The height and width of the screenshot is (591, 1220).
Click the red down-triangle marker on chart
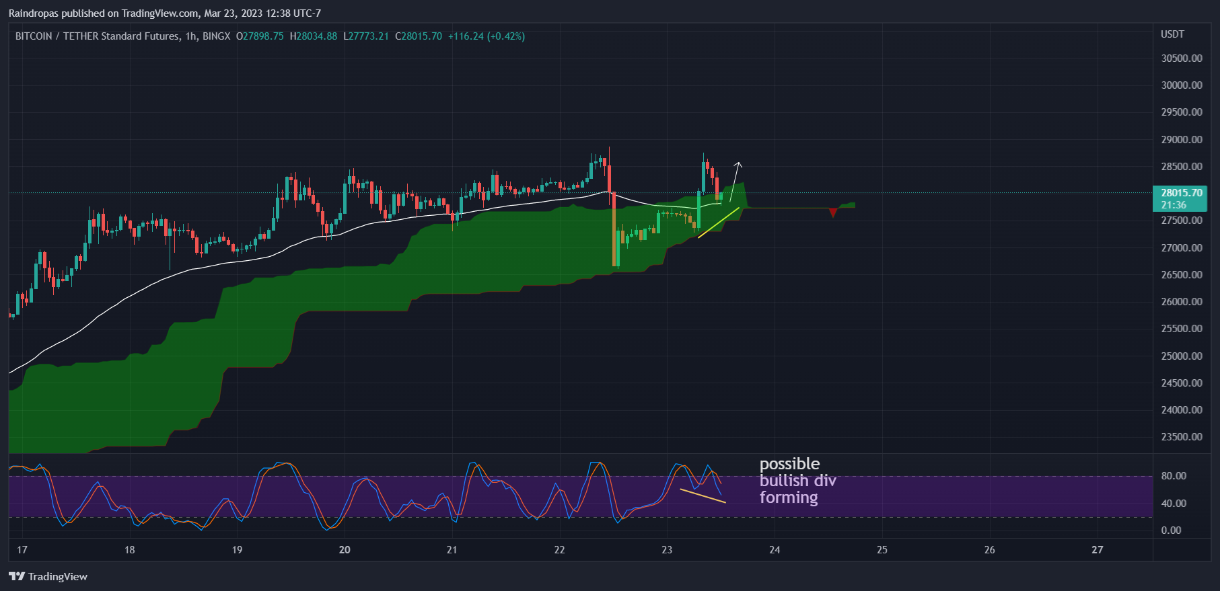(833, 213)
